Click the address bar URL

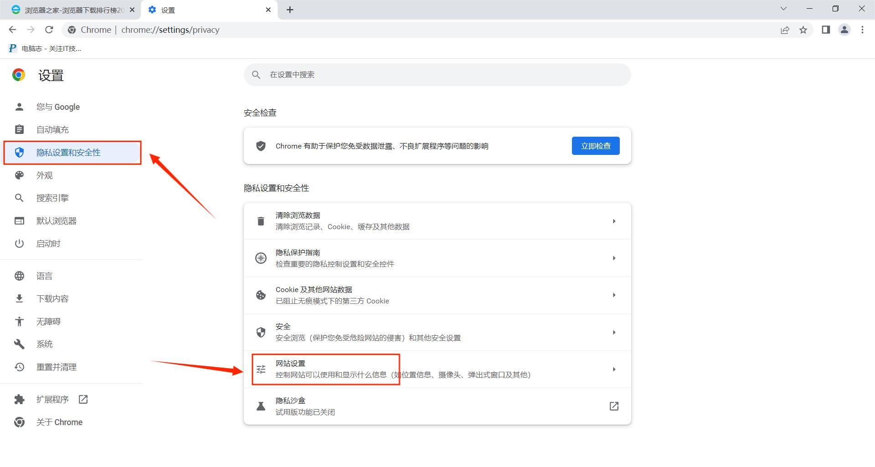click(170, 30)
